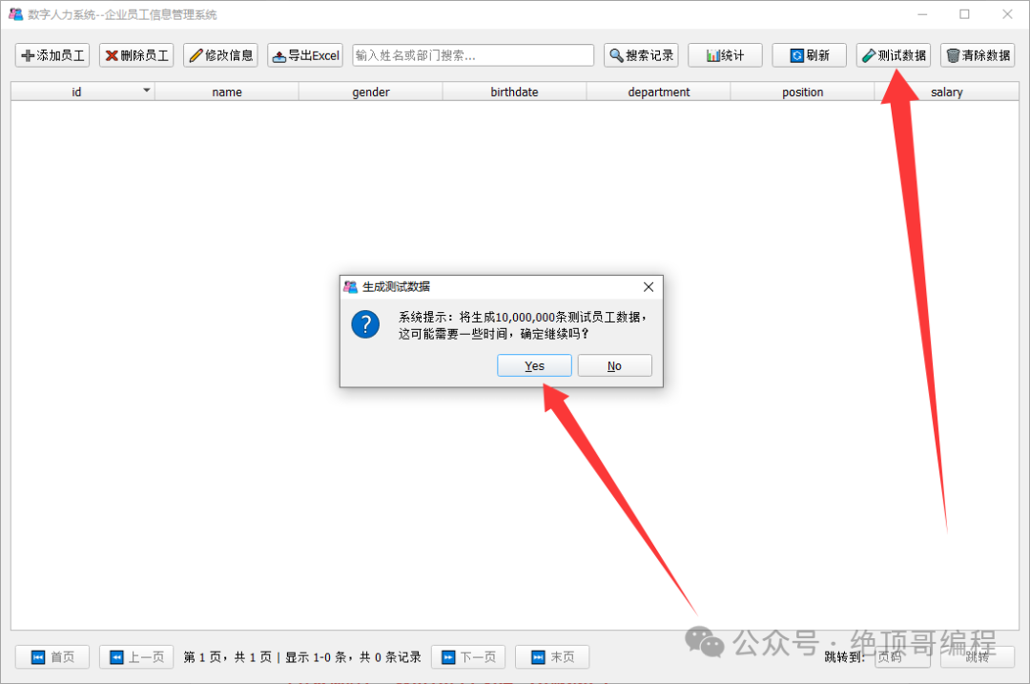Focus the name or department search field
The height and width of the screenshot is (684, 1030).
473,55
